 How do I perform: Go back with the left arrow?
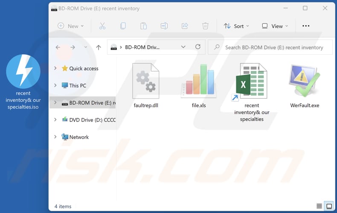point(58,47)
